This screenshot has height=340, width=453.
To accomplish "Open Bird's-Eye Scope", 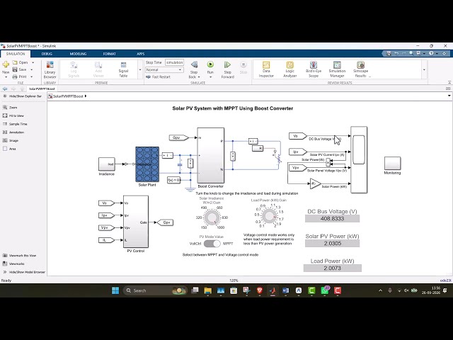I will click(314, 69).
